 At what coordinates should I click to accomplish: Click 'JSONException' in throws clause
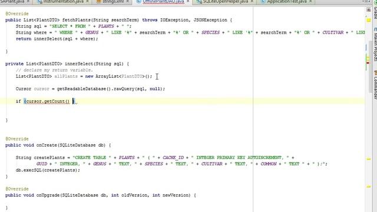pos(210,20)
